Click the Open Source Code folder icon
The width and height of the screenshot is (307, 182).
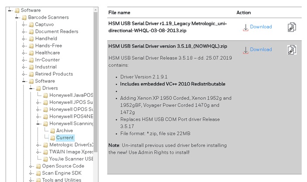coord(38,166)
